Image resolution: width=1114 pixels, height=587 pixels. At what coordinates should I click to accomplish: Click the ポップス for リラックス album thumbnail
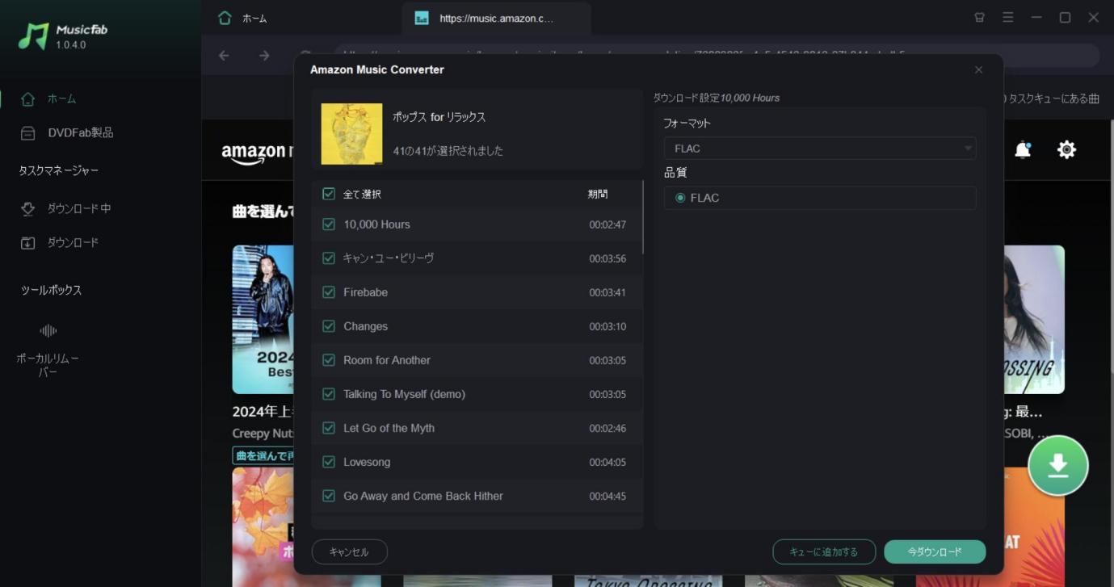coord(351,133)
